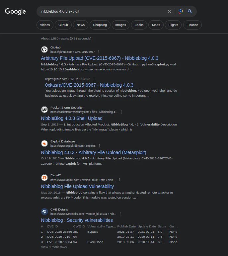
Task: Open Google Lens image search icon
Action: tap(181, 11)
